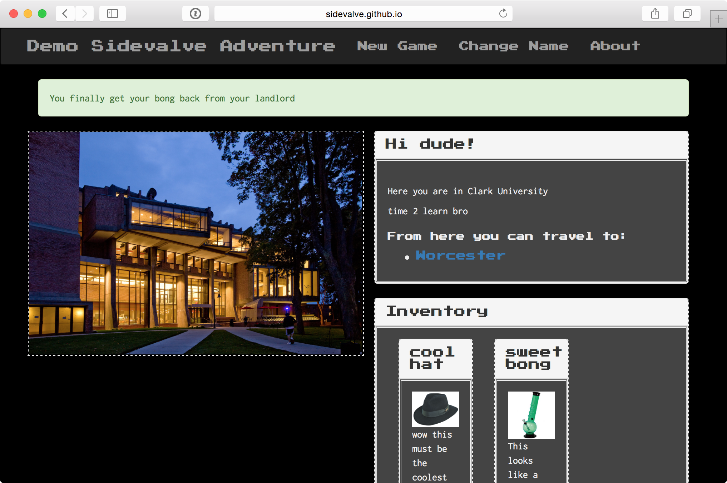The image size is (727, 483).
Task: Click the sidevalve.github.io address bar
Action: [x=363, y=14]
